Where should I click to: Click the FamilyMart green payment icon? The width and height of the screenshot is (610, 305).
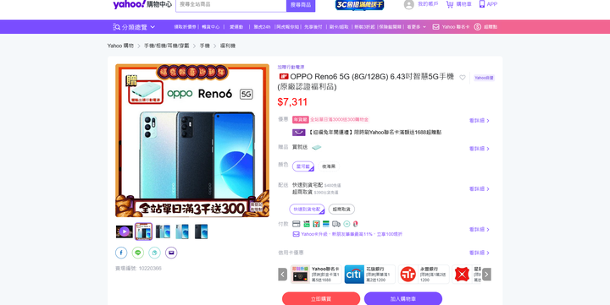(x=307, y=224)
